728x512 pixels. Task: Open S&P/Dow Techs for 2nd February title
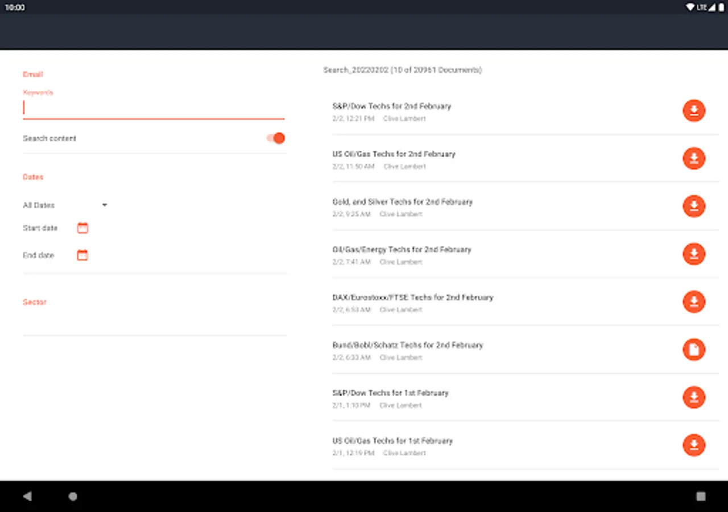[392, 106]
